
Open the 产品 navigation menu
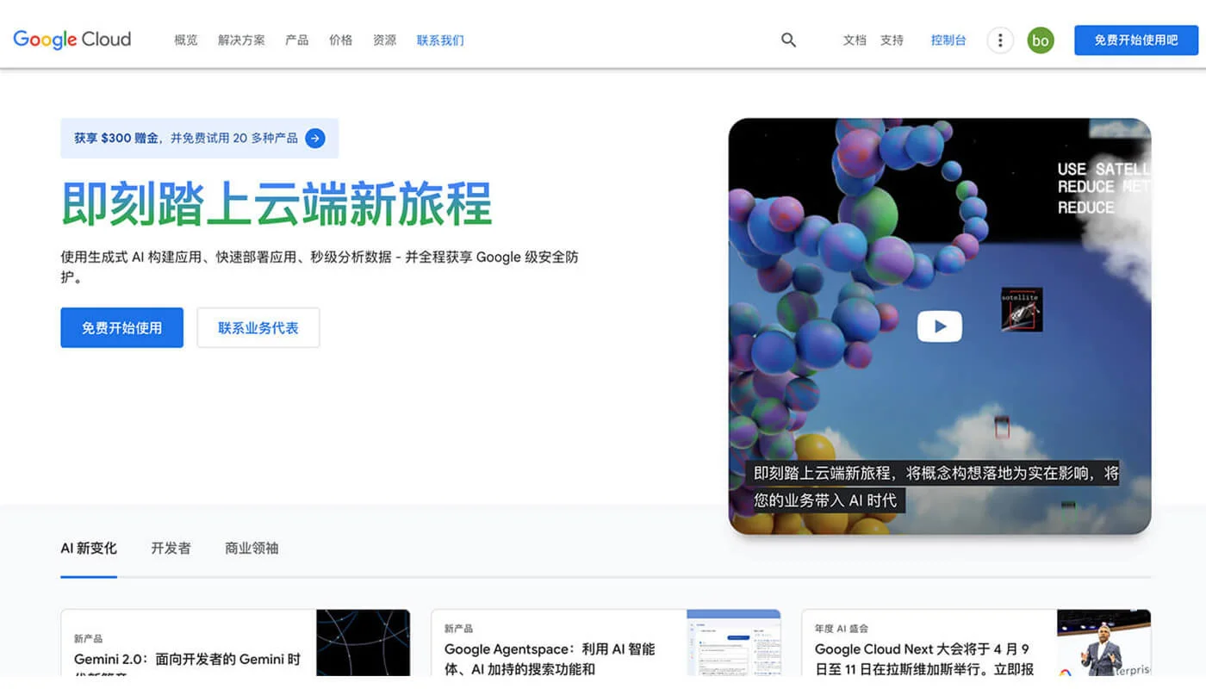296,40
